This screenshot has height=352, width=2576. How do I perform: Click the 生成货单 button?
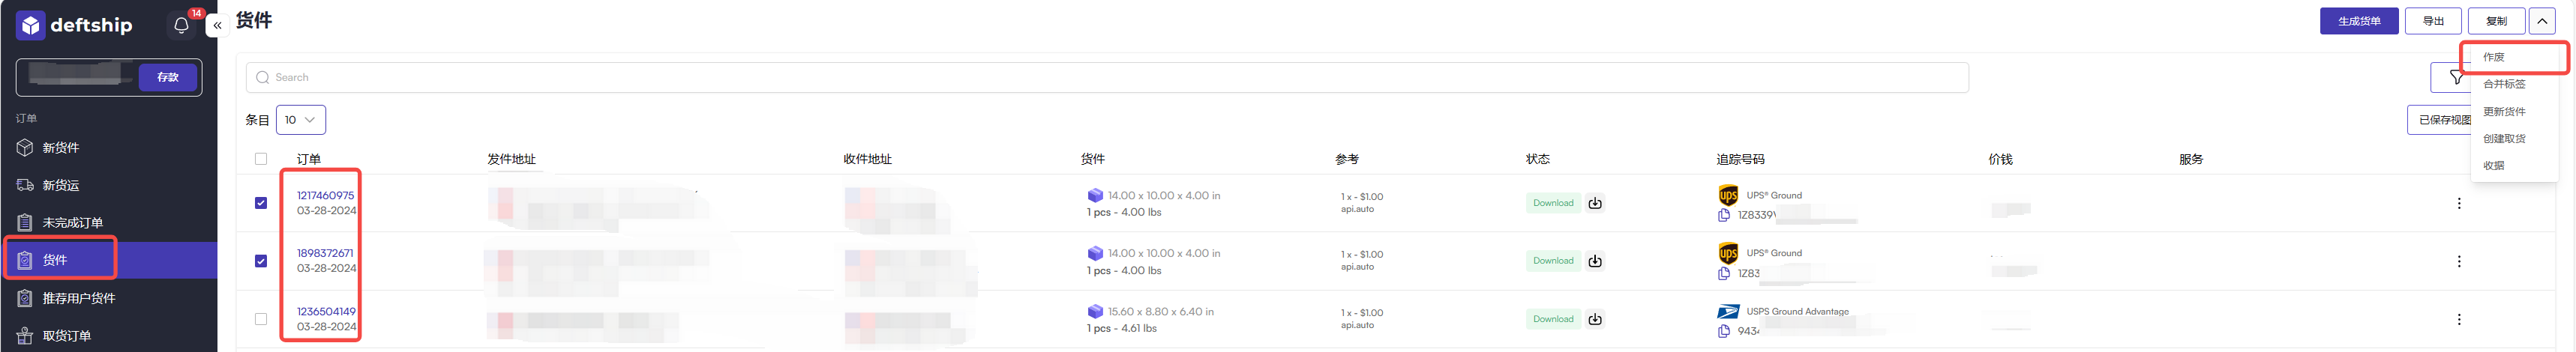point(2359,21)
